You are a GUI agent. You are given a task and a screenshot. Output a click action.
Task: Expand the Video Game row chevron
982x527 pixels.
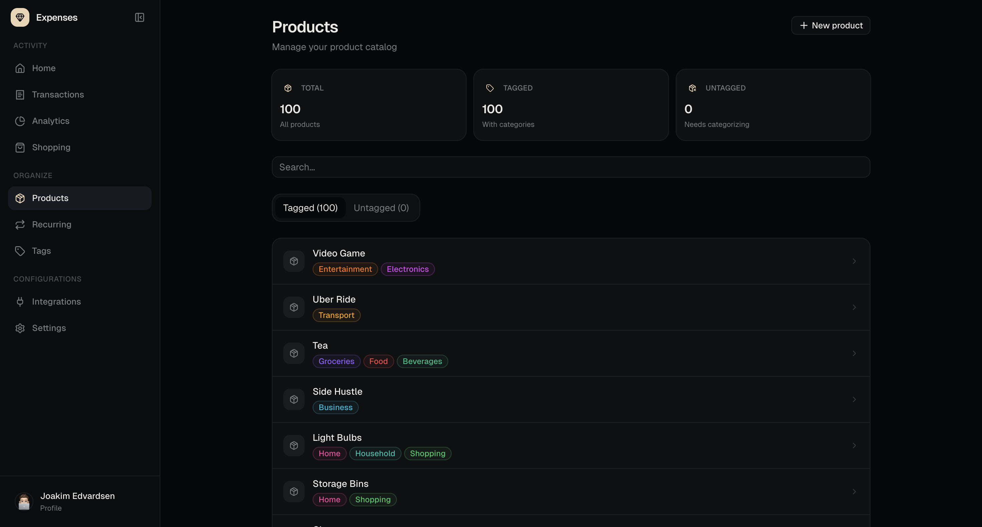point(854,261)
